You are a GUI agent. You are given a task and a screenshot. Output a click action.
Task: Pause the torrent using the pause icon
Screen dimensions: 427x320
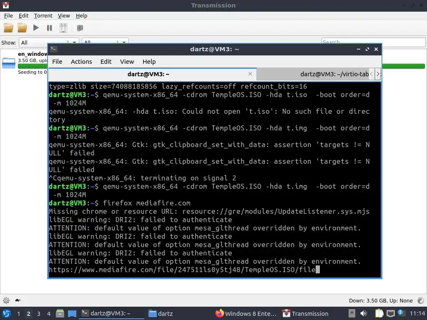49,28
